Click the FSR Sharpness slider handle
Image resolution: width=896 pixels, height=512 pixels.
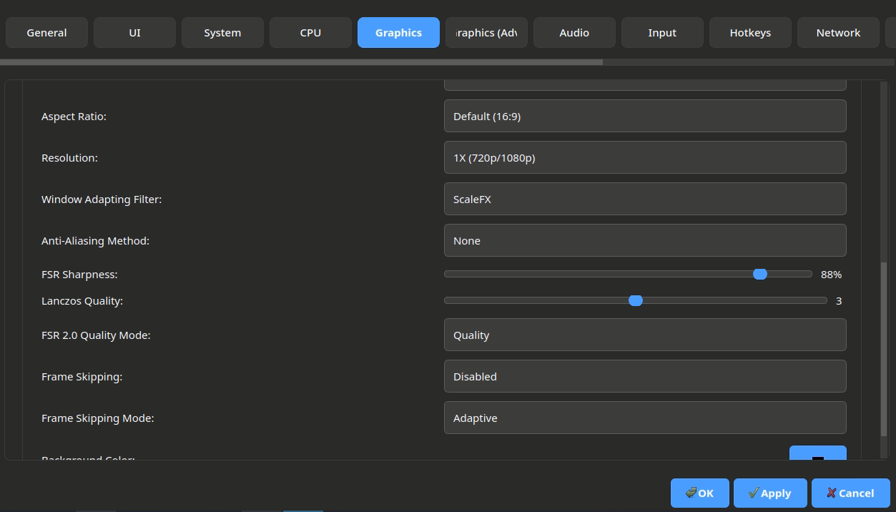click(760, 274)
